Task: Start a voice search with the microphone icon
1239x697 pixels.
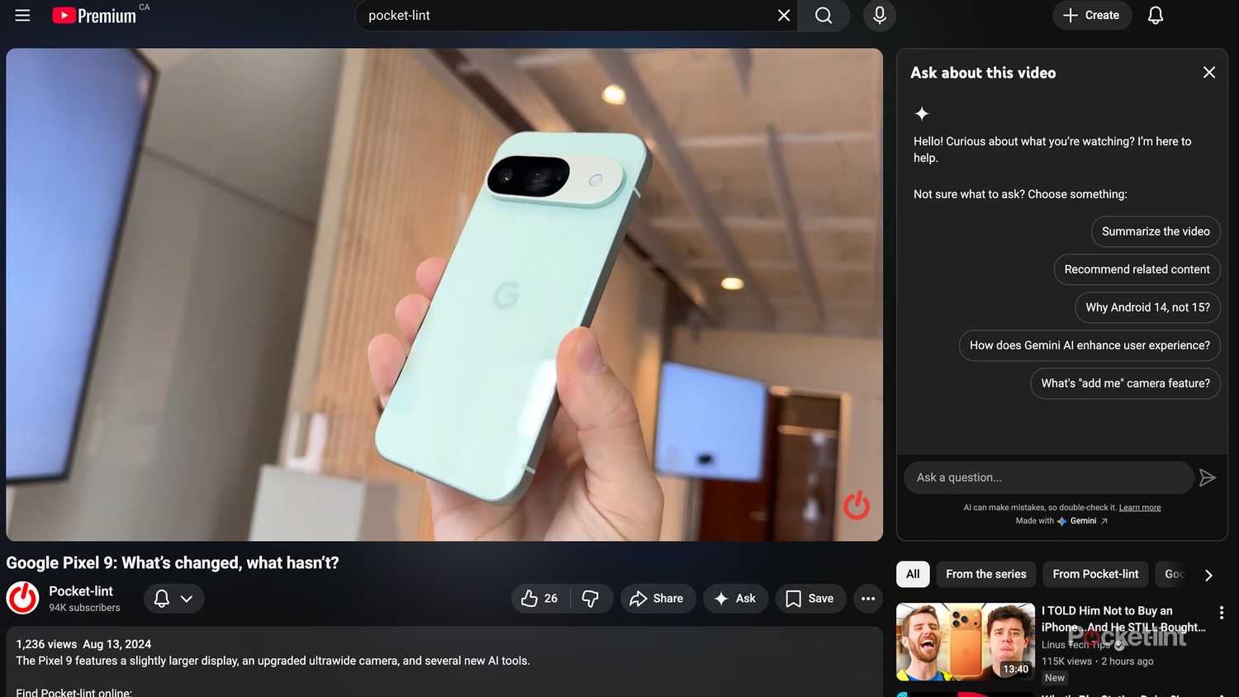Action: click(879, 15)
